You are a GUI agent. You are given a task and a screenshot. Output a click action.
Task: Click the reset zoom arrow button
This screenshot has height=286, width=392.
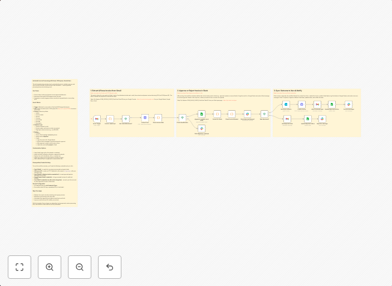110,267
